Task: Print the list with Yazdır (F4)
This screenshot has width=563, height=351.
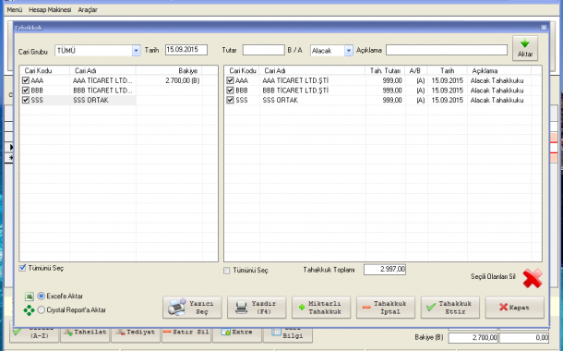Action: pos(257,308)
